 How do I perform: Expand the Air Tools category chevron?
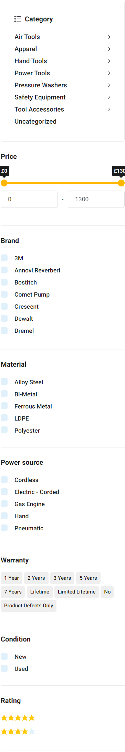click(x=109, y=37)
